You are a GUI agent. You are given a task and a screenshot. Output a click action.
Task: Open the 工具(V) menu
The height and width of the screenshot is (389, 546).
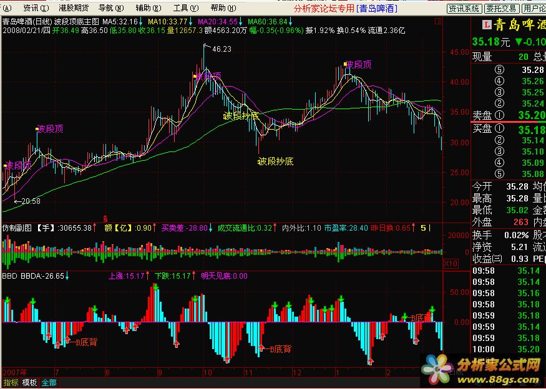click(187, 7)
